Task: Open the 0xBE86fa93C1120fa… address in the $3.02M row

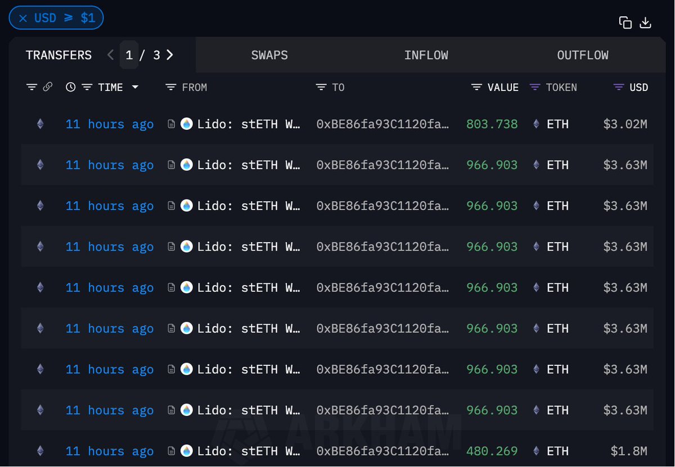Action: [x=382, y=124]
